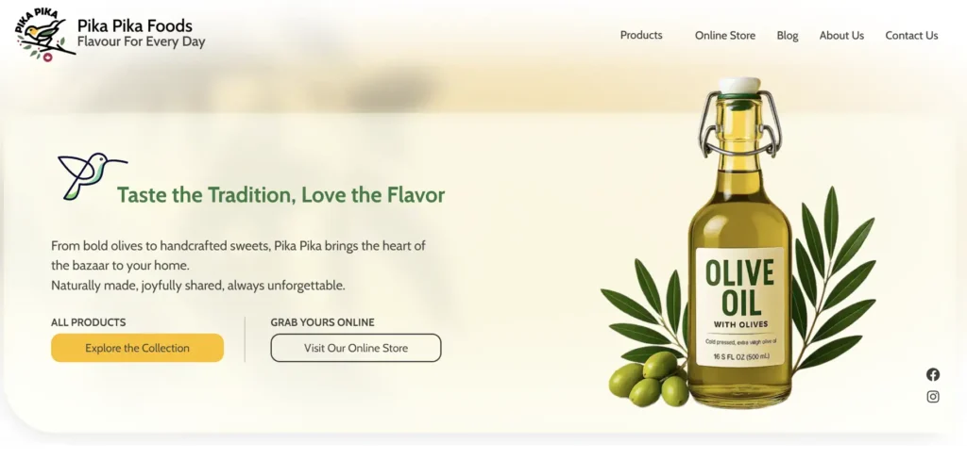Viewport: 967px width, 460px height.
Task: Click the Pika Pika Foods brand name
Action: (x=135, y=25)
